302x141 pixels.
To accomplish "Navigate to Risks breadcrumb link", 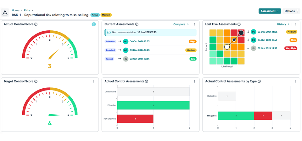I will [28, 10].
